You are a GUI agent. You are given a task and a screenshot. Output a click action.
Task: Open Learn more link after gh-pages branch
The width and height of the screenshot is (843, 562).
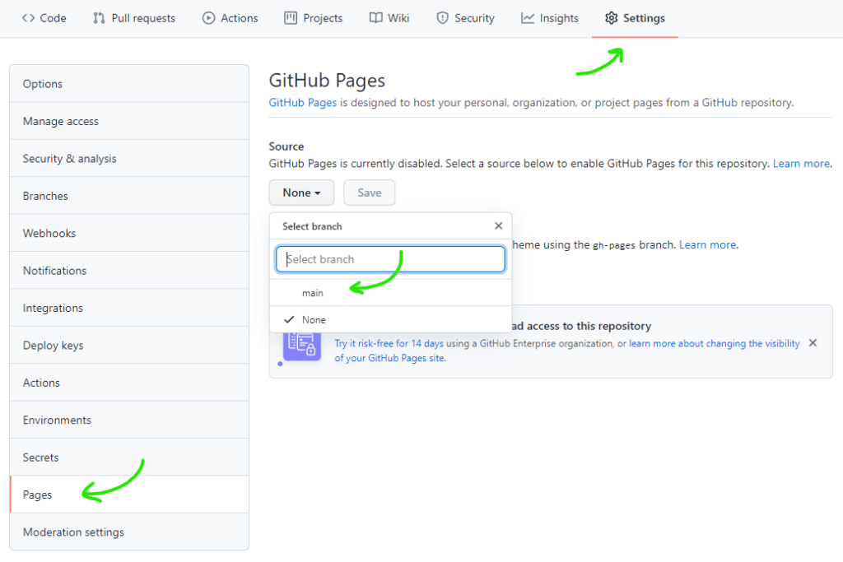[707, 245]
